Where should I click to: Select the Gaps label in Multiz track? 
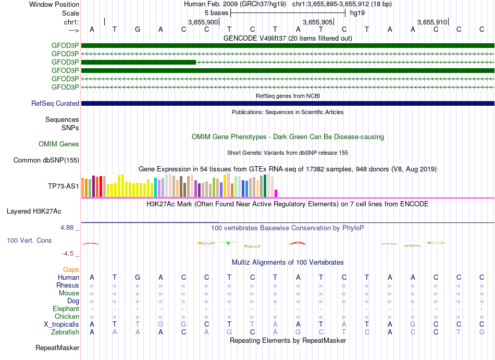click(71, 269)
